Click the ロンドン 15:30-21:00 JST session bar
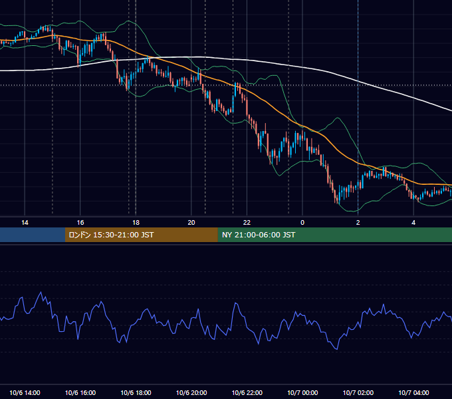Image resolution: width=452 pixels, height=399 pixels. click(141, 235)
